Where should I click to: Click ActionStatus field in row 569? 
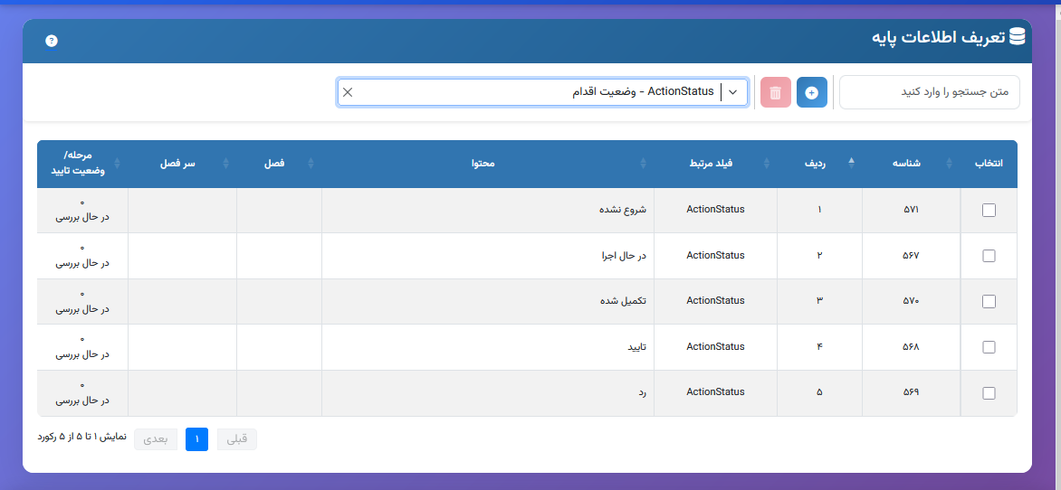pyautogui.click(x=715, y=392)
